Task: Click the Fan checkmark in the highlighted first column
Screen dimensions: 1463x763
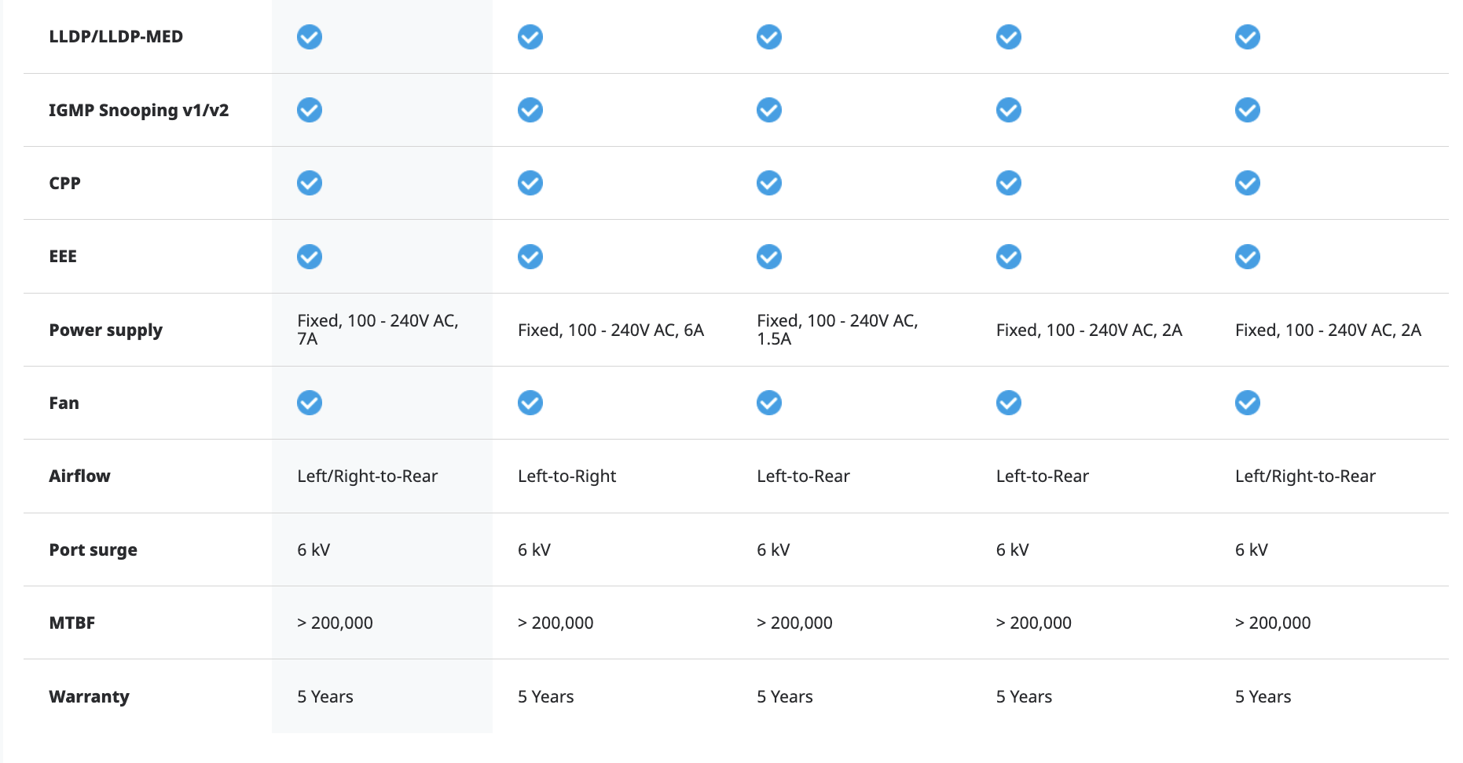Action: coord(309,403)
